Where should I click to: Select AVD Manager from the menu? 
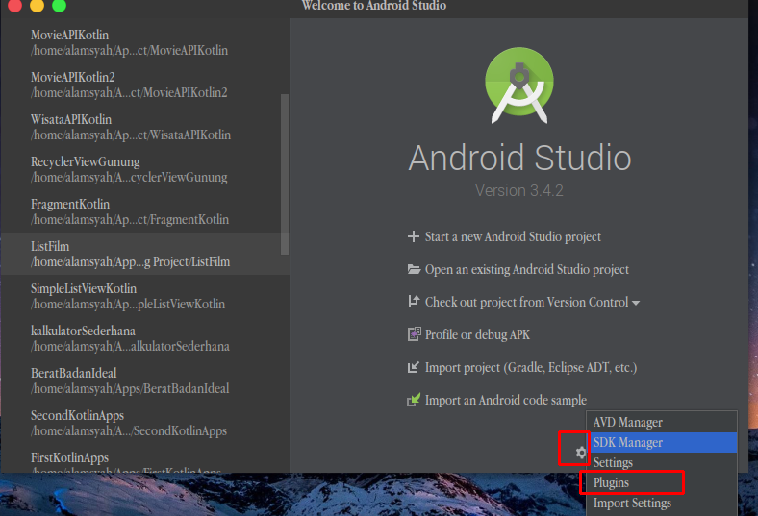(x=662, y=423)
